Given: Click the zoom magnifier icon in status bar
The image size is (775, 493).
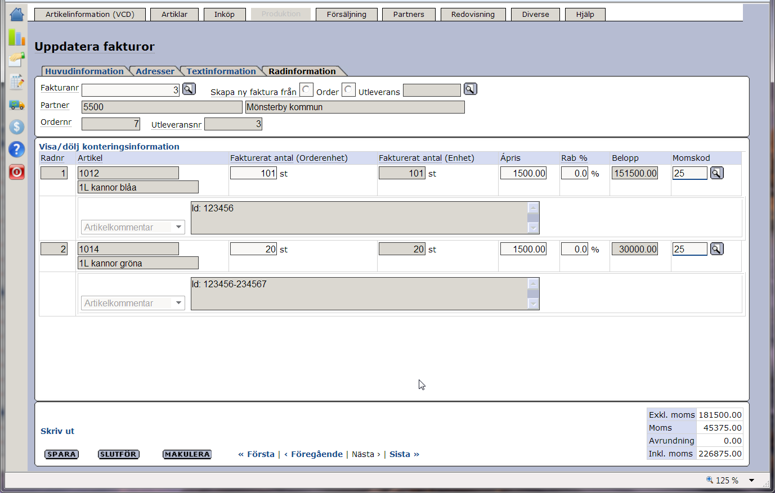Looking at the screenshot, I should click(x=710, y=480).
